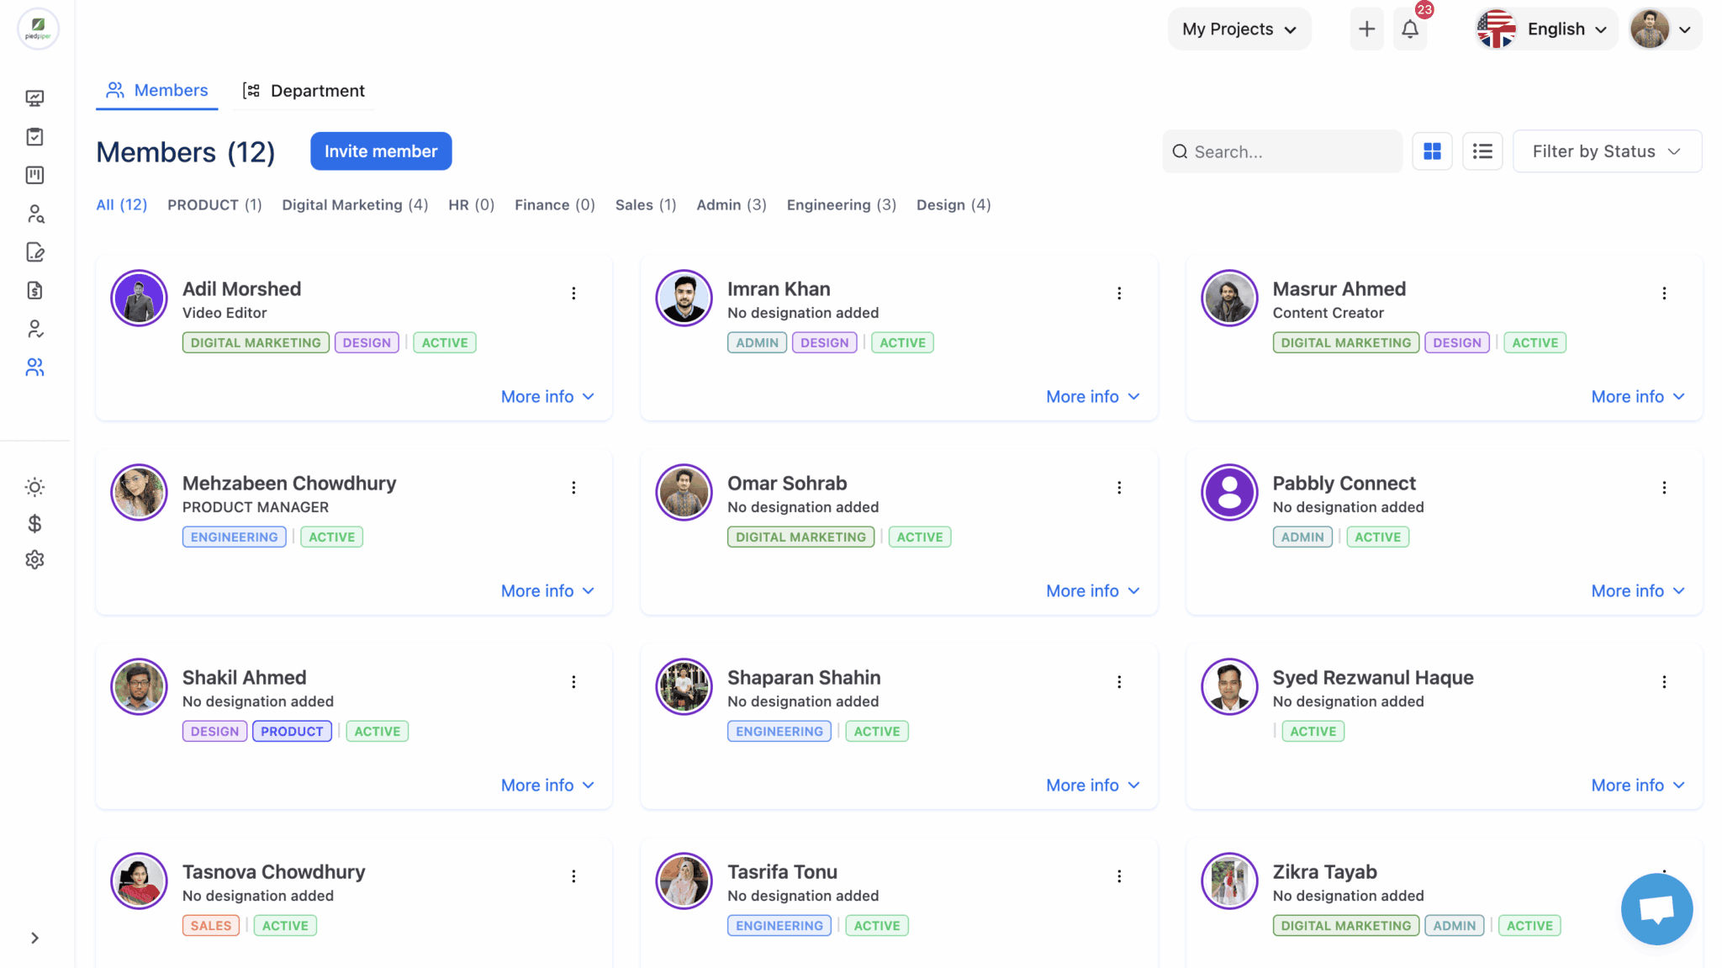Image resolution: width=1722 pixels, height=968 pixels.
Task: Click the member search field
Action: (1281, 151)
